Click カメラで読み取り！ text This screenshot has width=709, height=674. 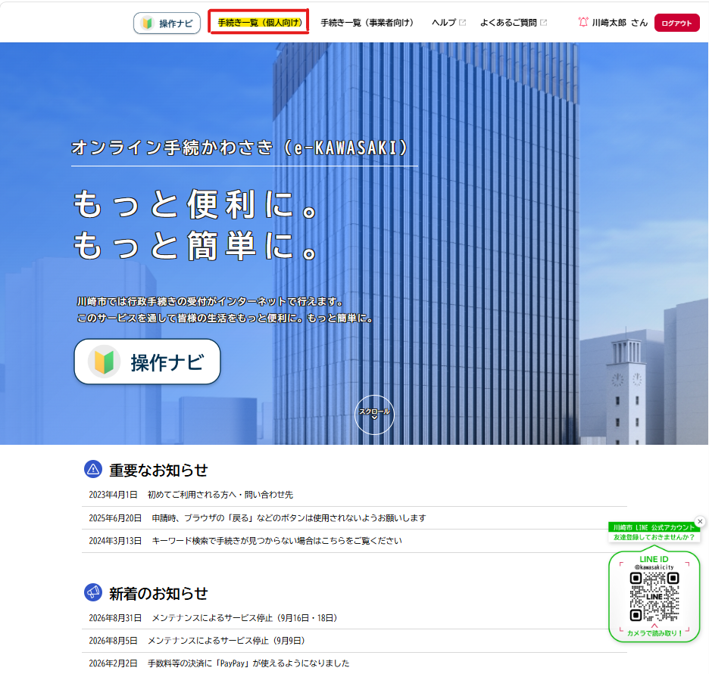click(x=654, y=633)
